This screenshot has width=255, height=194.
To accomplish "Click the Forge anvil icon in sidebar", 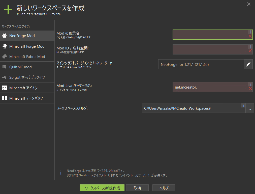I will pyautogui.click(x=5, y=46).
